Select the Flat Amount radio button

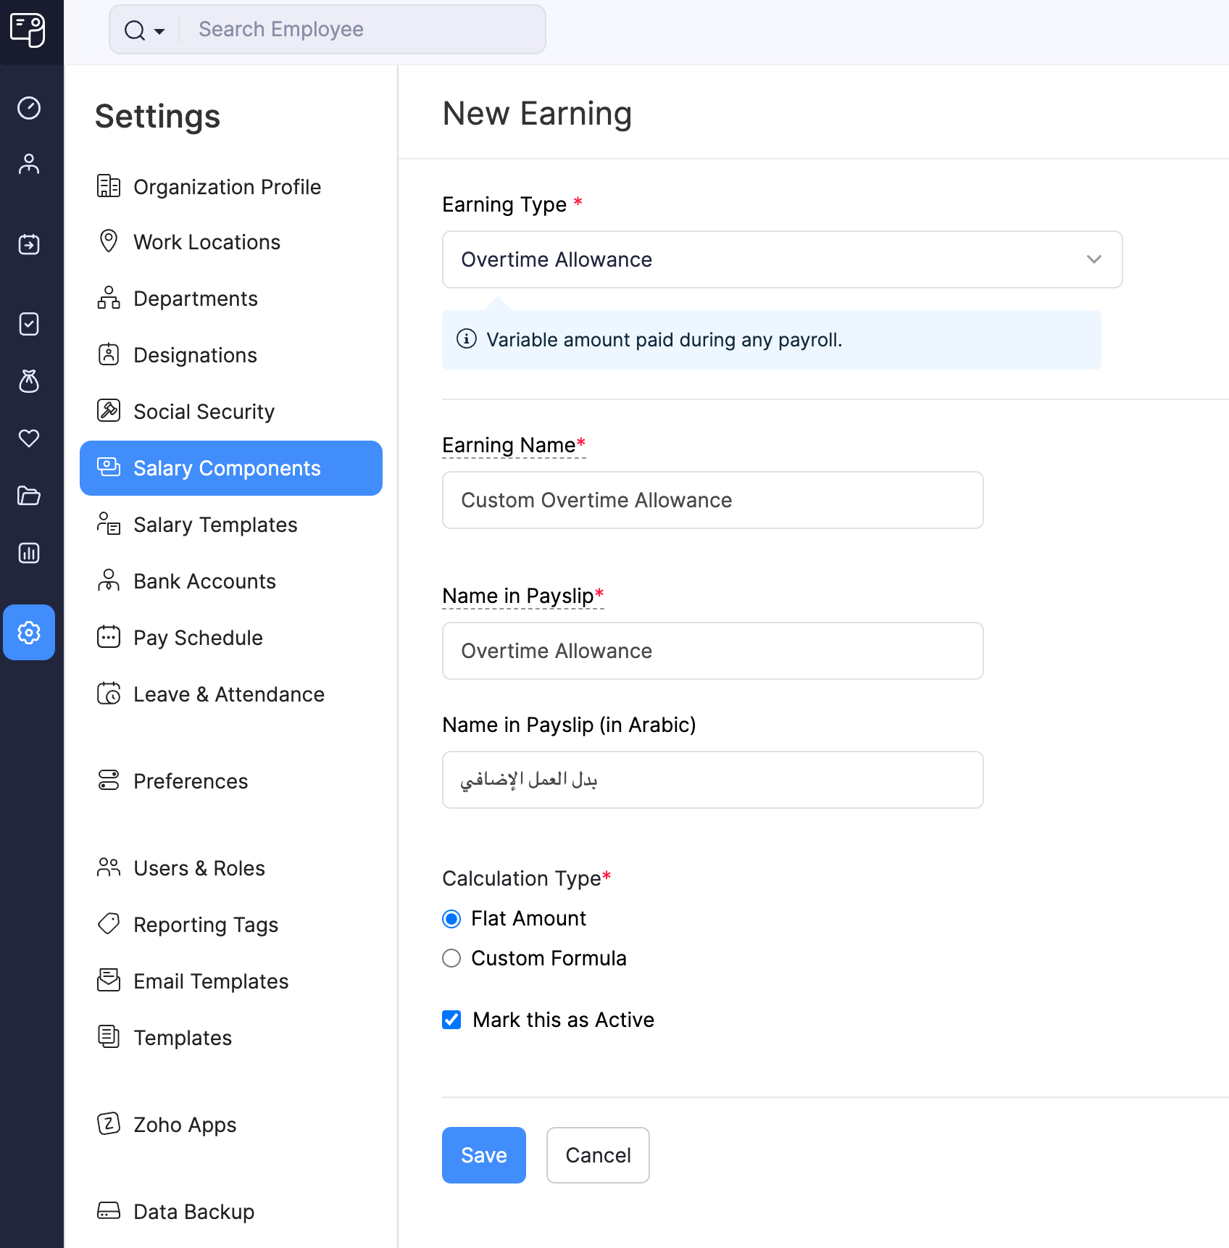(451, 918)
